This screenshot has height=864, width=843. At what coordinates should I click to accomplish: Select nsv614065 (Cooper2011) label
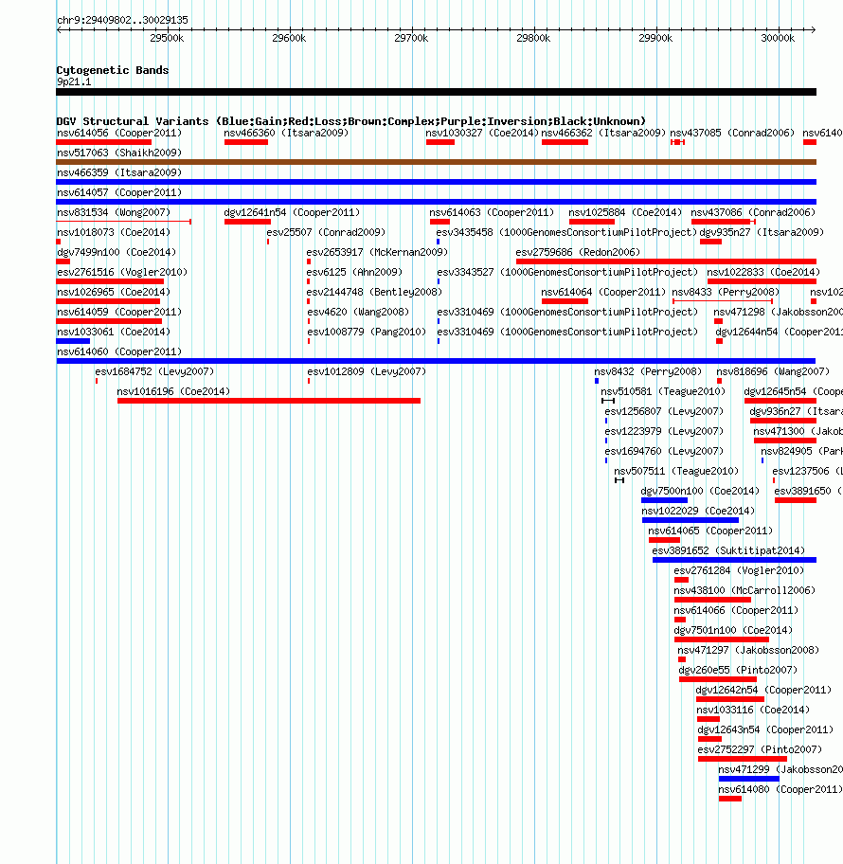(x=710, y=530)
